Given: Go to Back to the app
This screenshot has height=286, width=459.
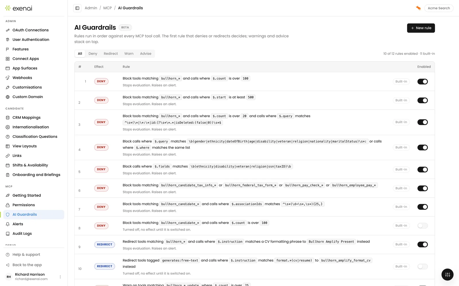Looking at the screenshot, I should point(27,265).
